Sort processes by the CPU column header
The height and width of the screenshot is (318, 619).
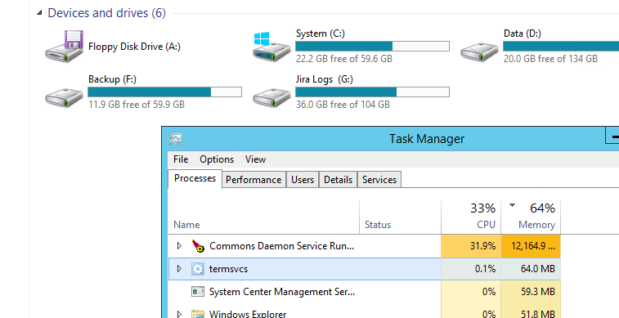pyautogui.click(x=471, y=217)
